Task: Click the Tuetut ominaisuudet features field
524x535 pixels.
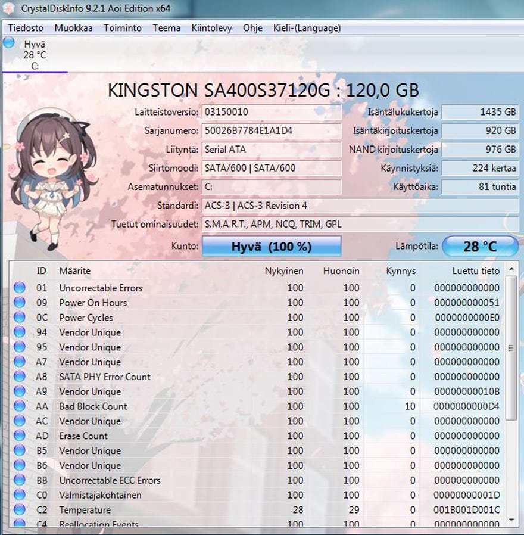Action: click(x=360, y=224)
